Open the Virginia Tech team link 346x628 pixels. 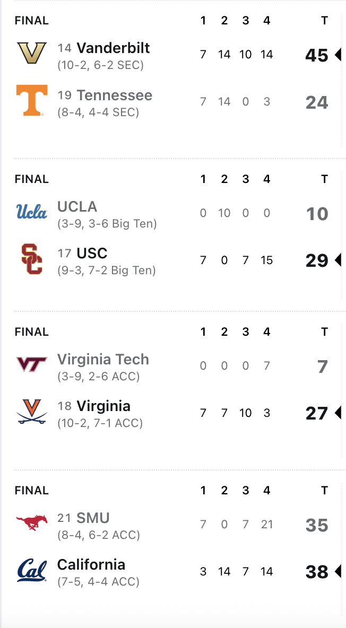[103, 360]
